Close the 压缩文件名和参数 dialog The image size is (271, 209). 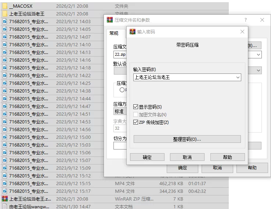pos(262,20)
